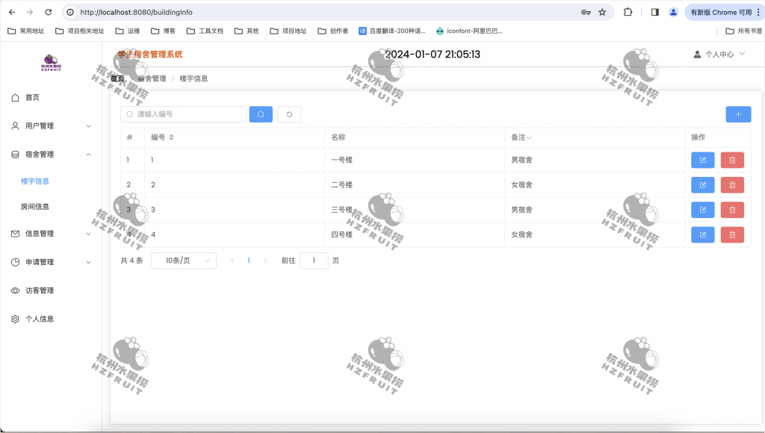Screen dimensions: 765x433
Task: Click the edit icon for 三号楼
Action: (x=702, y=210)
